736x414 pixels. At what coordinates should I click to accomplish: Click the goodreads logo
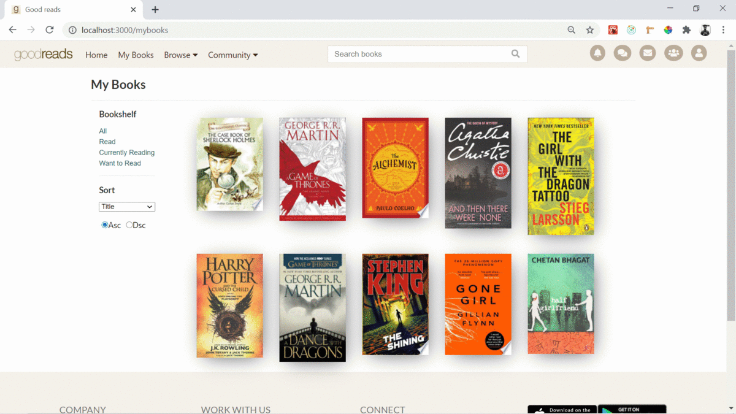pos(44,55)
